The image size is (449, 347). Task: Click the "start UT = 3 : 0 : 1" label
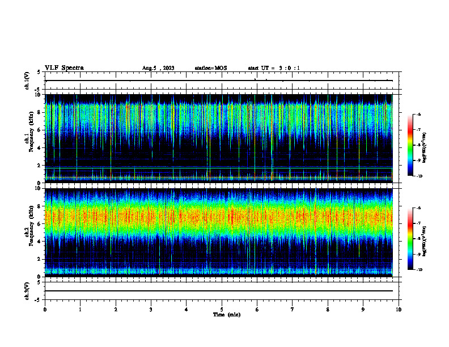tap(274, 68)
